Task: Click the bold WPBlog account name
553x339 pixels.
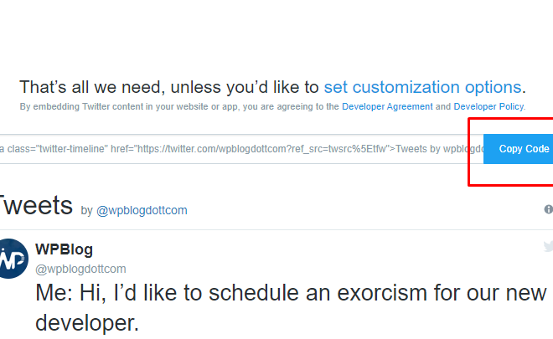Action: [65, 249]
